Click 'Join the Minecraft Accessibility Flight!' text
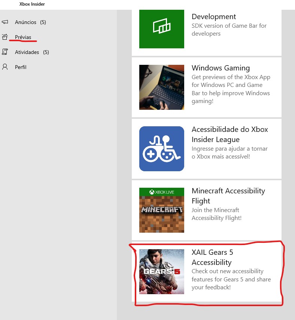 [x=216, y=214]
